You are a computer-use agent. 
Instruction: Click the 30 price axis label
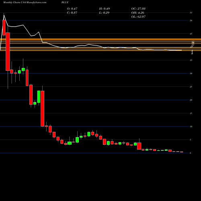click(x=191, y=74)
